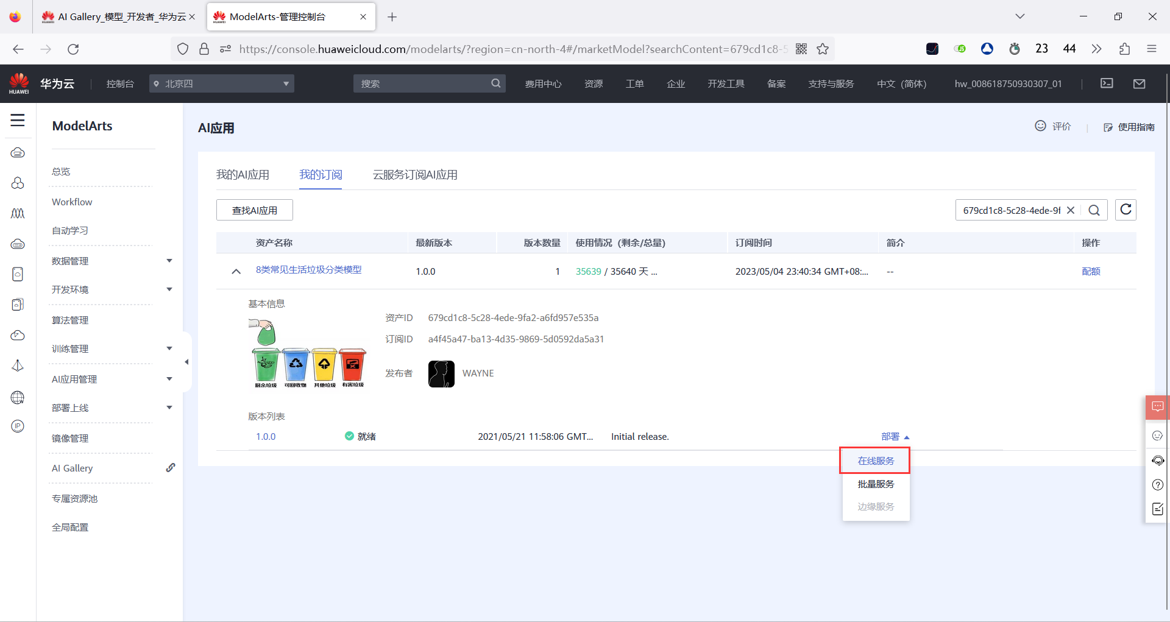Open Workflow in the sidebar
This screenshot has width=1170, height=622.
click(x=72, y=202)
